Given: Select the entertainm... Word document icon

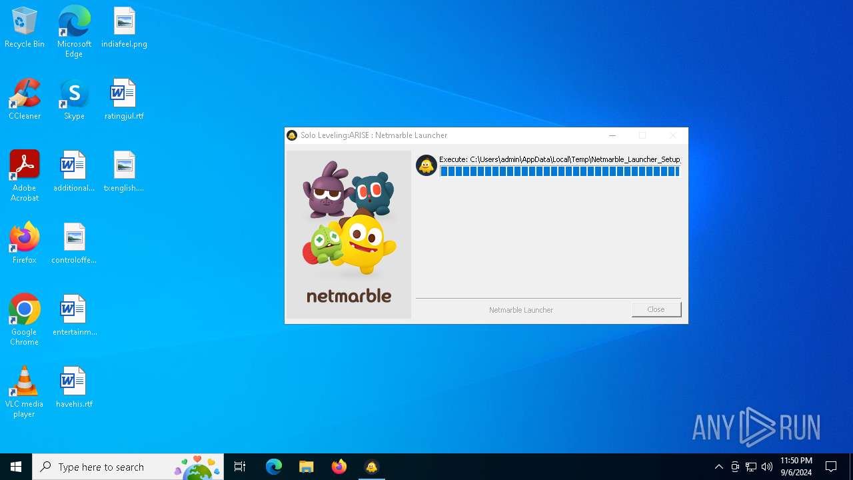Looking at the screenshot, I should point(74,315).
